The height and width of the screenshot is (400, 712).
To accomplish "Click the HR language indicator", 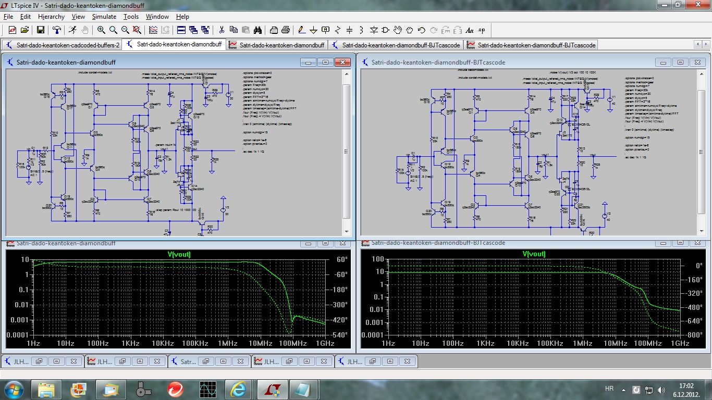I will pyautogui.click(x=609, y=389).
